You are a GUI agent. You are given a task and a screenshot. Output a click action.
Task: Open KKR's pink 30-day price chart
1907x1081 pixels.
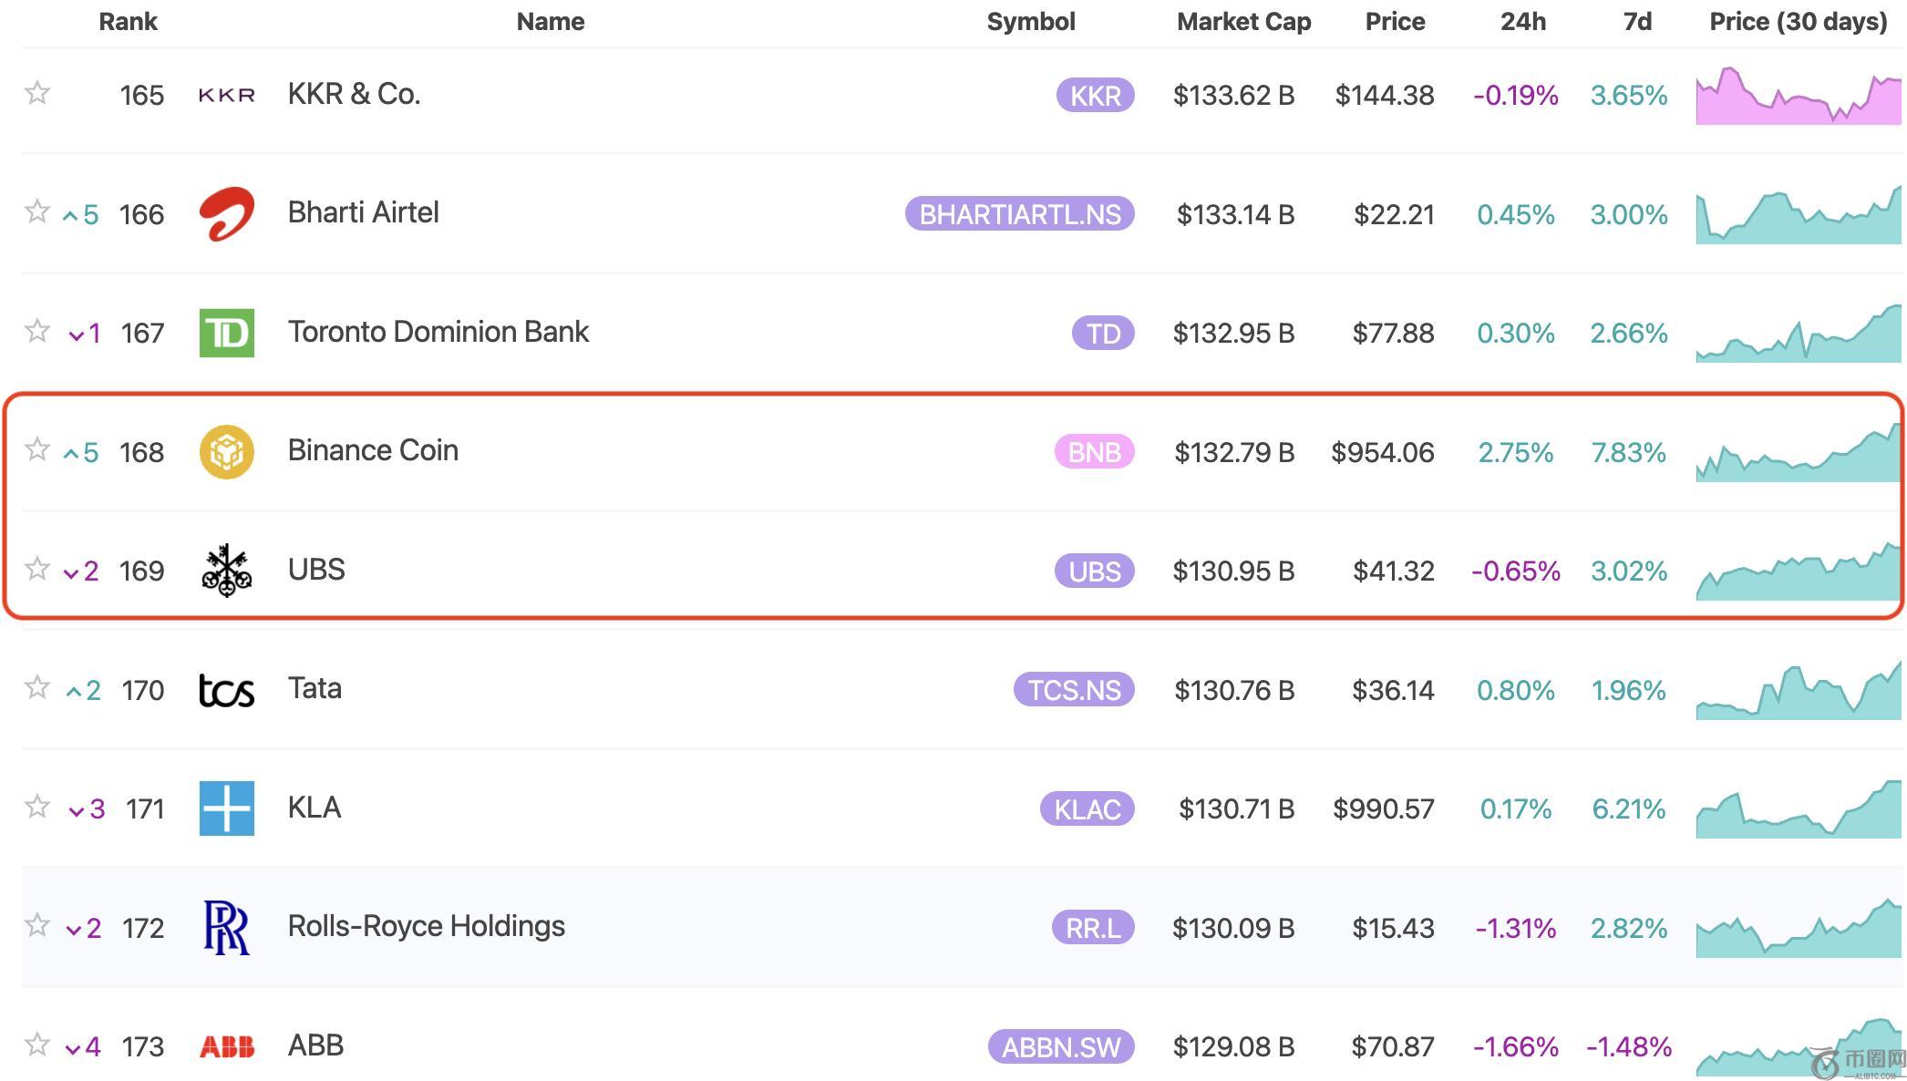[1798, 97]
